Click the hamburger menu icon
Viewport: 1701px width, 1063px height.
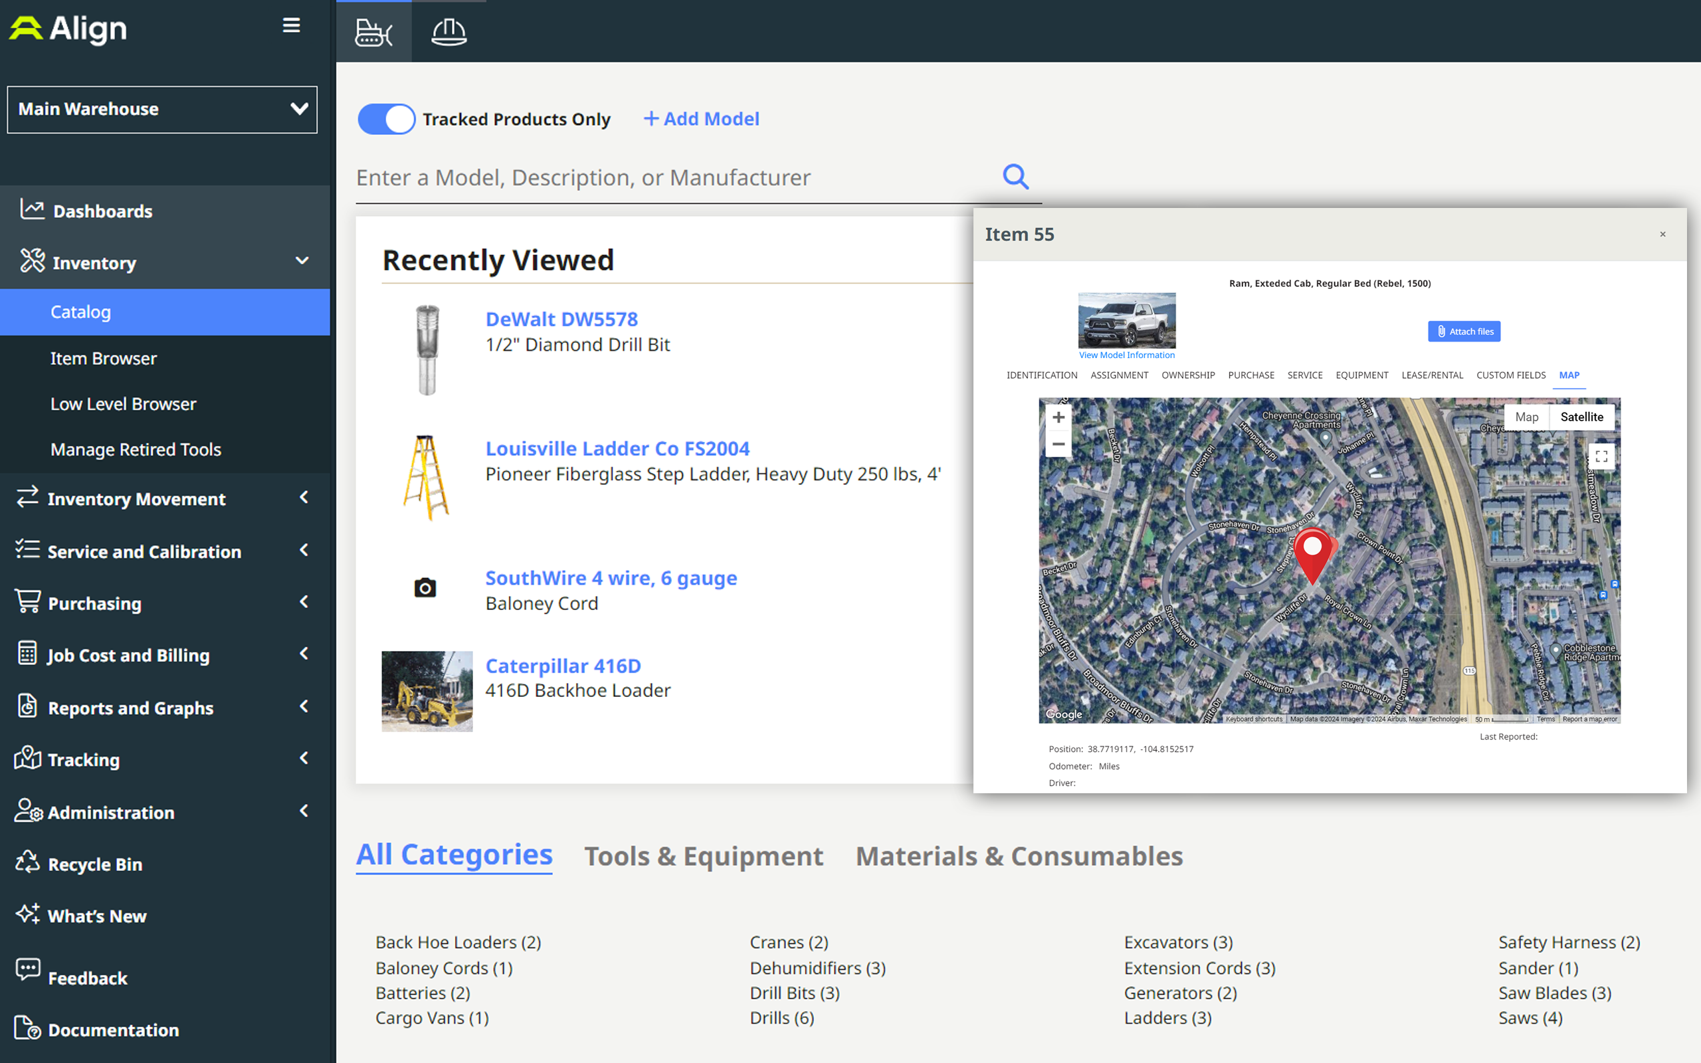pyautogui.click(x=291, y=26)
